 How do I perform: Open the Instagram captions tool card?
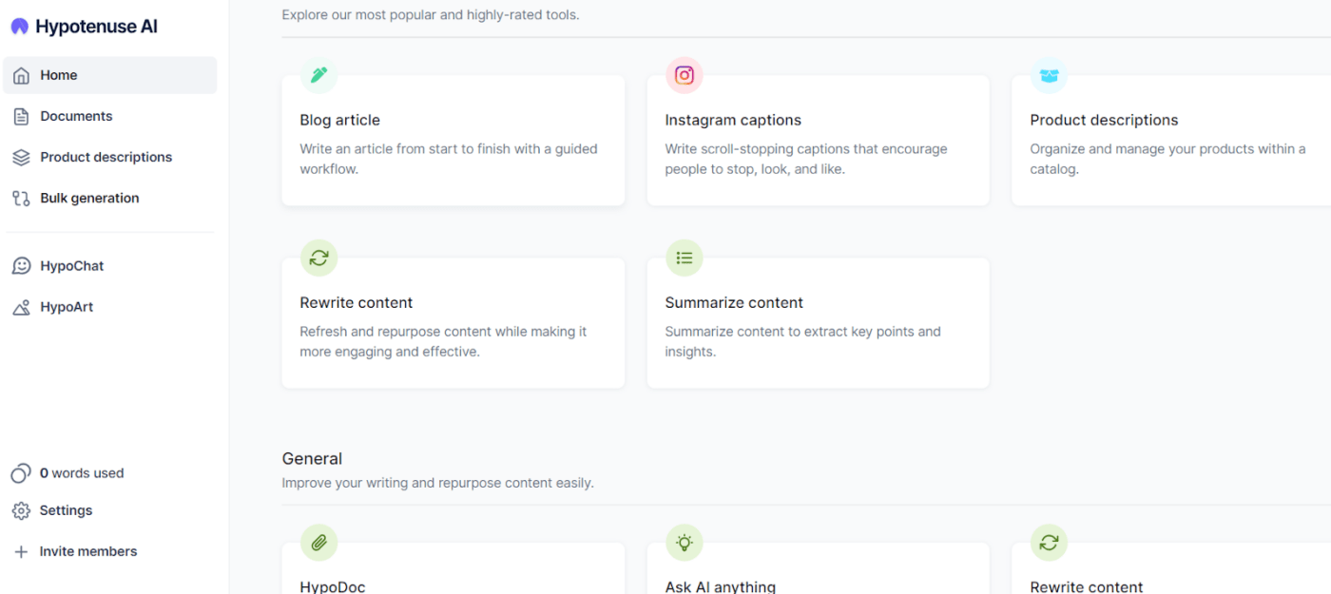[819, 141]
